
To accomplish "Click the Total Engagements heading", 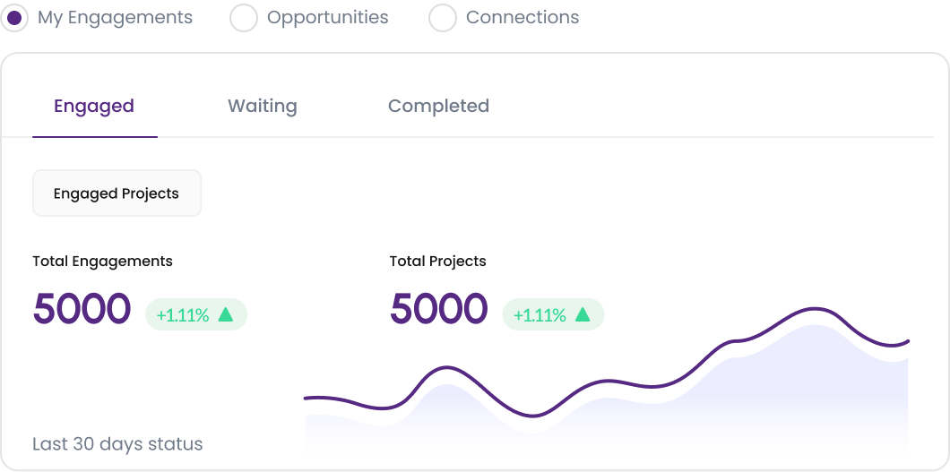I will (102, 262).
